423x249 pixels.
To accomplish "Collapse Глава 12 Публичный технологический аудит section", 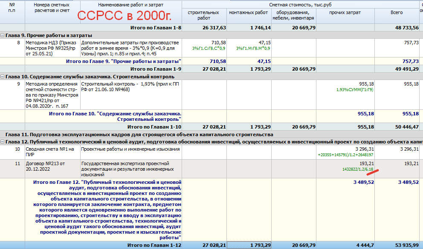I will 2,142.
